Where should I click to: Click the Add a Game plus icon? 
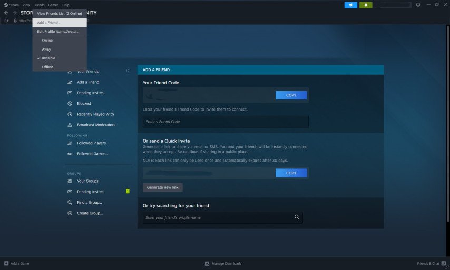click(6, 263)
